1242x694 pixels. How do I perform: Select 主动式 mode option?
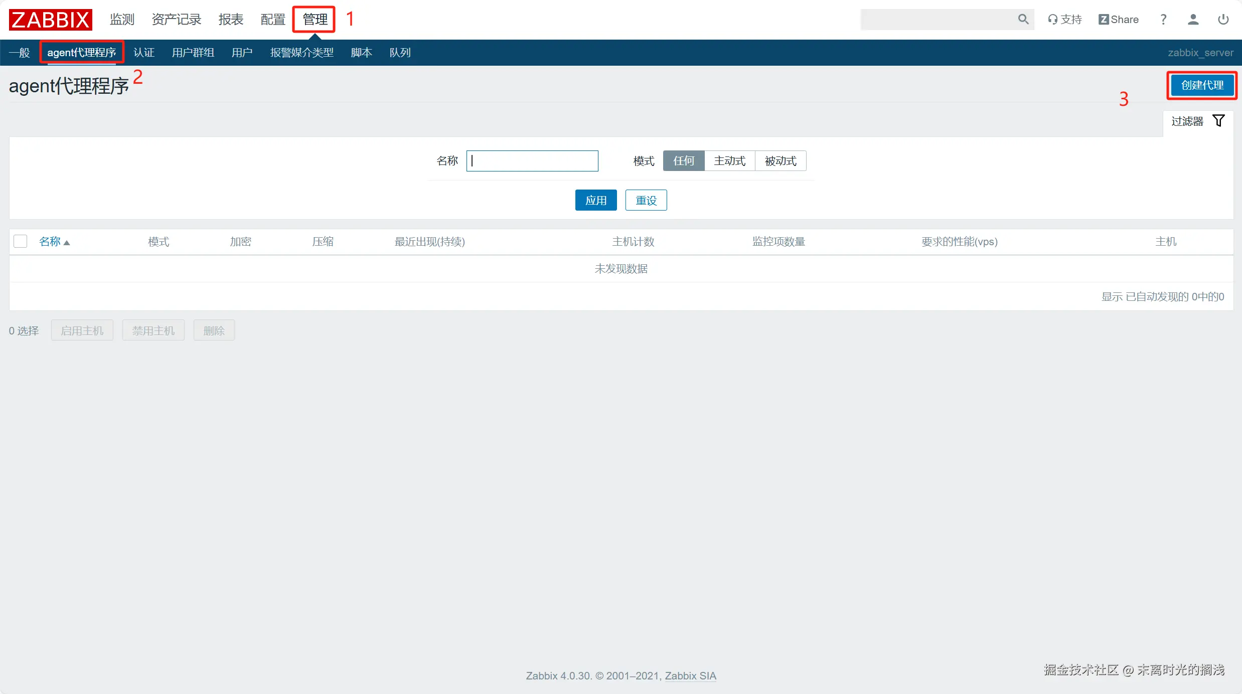tap(729, 161)
